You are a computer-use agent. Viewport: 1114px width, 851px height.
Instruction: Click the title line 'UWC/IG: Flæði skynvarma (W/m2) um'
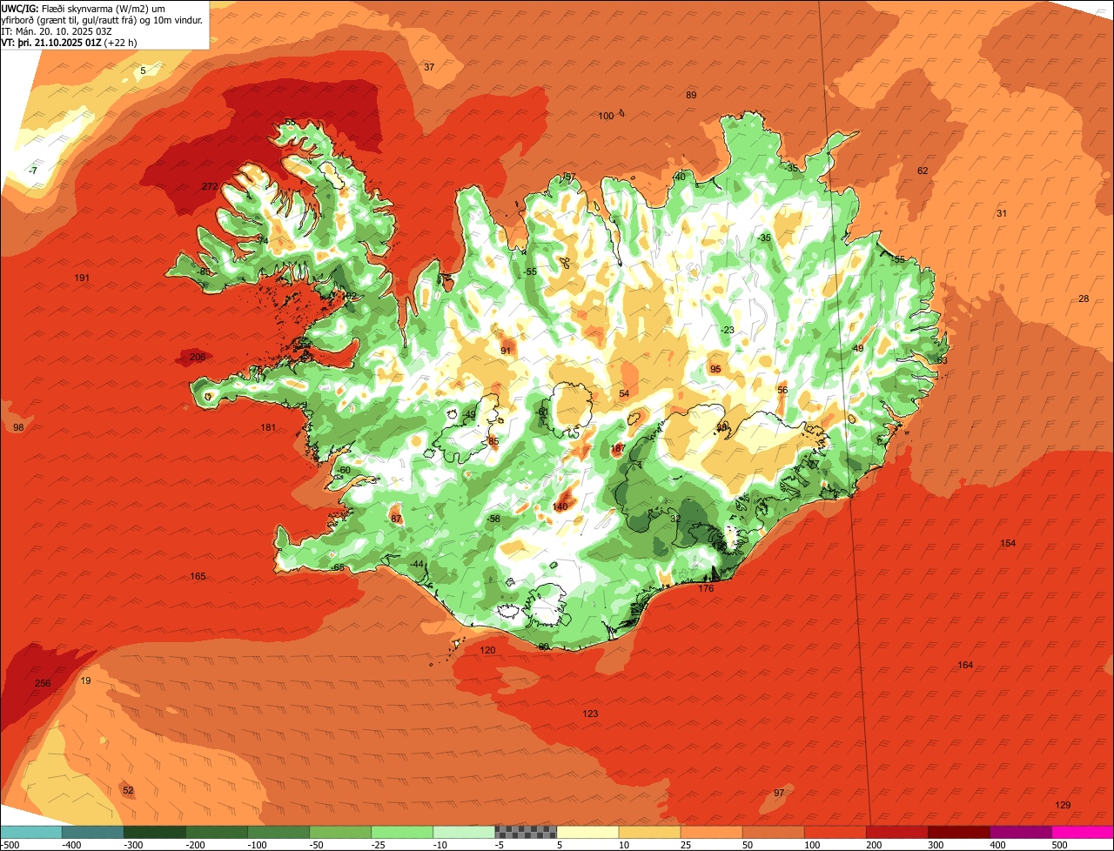(x=84, y=8)
